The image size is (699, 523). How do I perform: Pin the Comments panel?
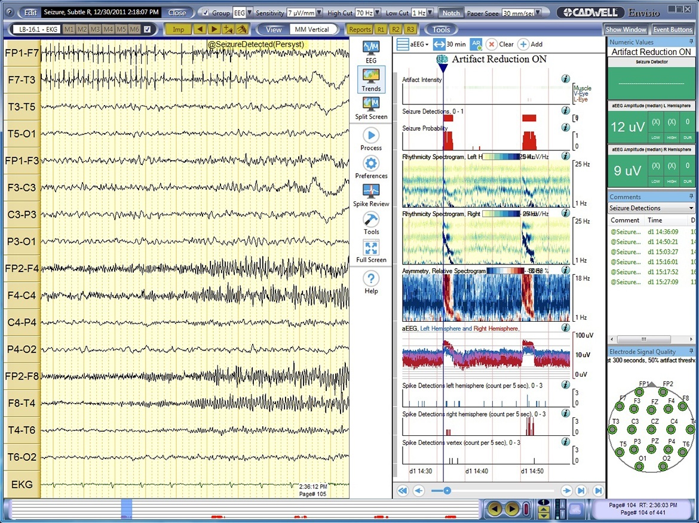point(691,196)
